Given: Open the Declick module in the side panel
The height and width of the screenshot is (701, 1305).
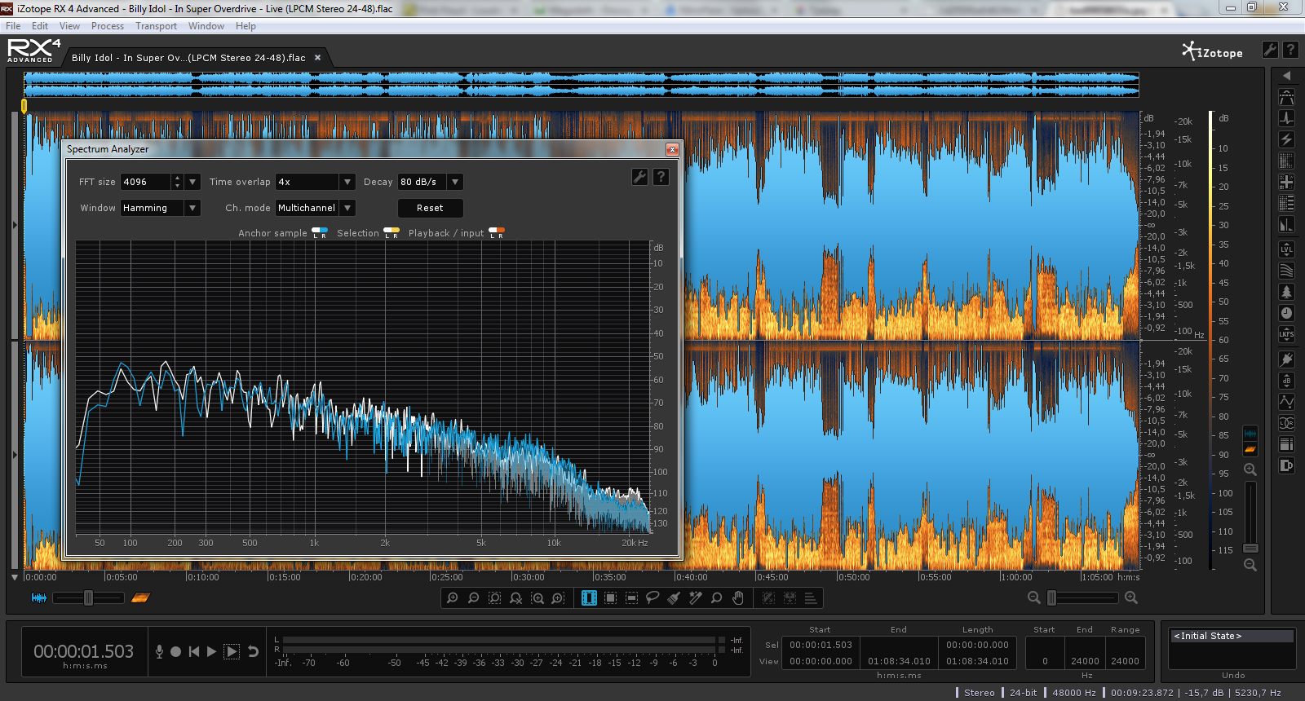Looking at the screenshot, I should (x=1286, y=118).
